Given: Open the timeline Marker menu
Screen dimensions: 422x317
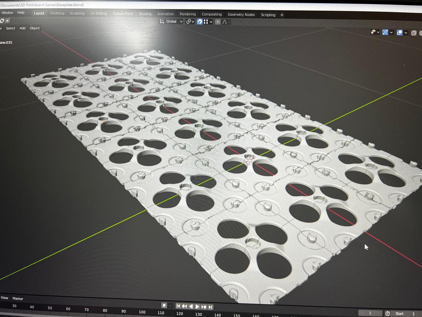Looking at the screenshot, I should coord(18,299).
